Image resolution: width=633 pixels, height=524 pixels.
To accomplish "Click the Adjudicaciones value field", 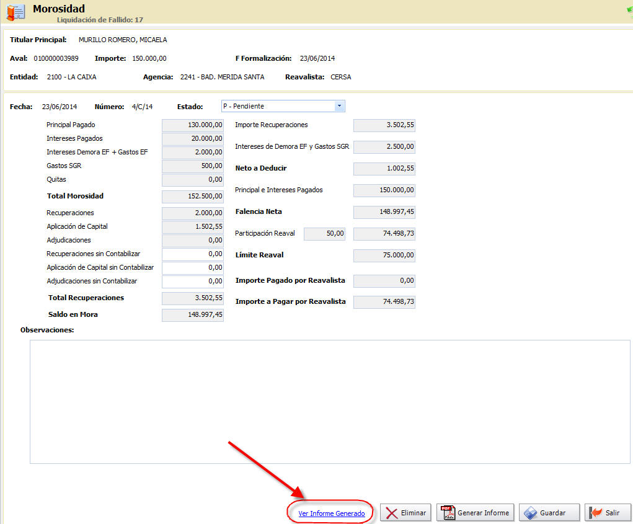I will (193, 241).
